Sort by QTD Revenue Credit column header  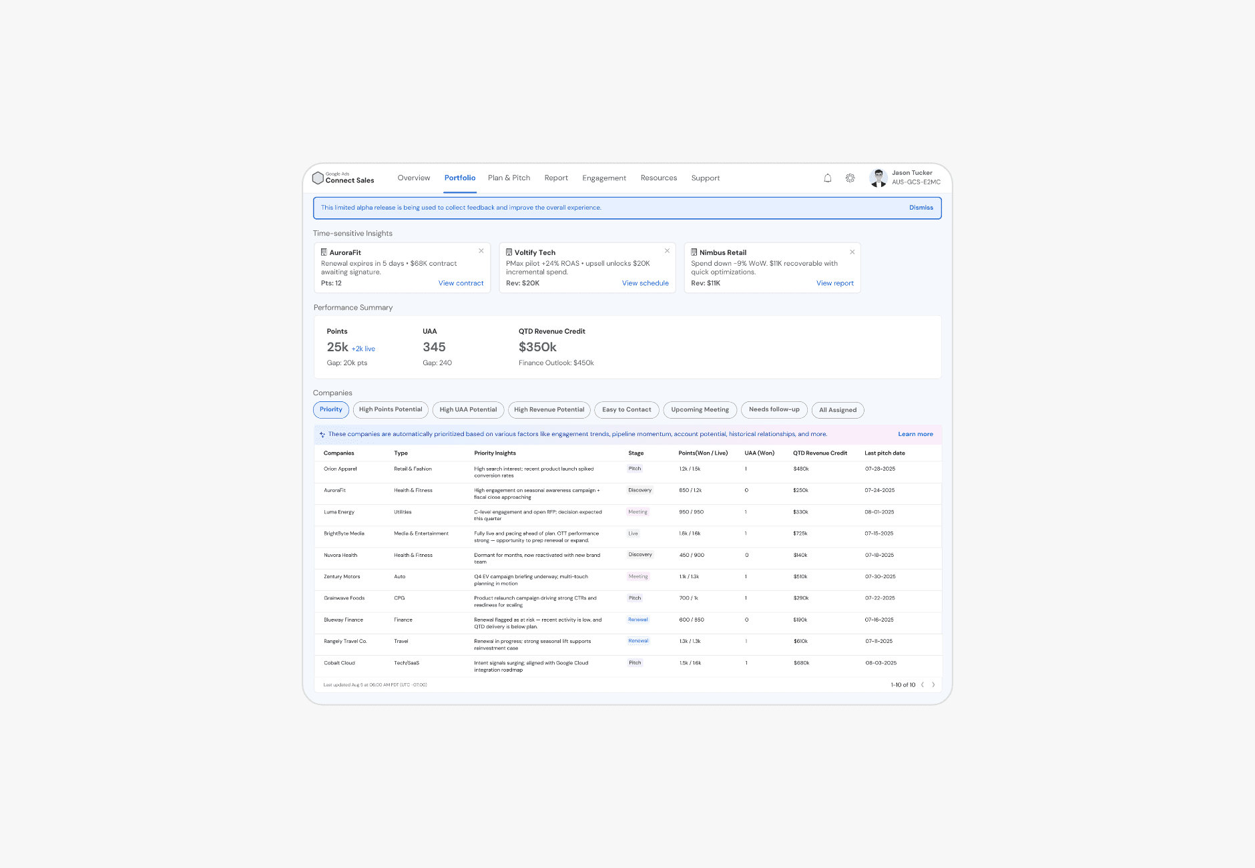coord(820,453)
